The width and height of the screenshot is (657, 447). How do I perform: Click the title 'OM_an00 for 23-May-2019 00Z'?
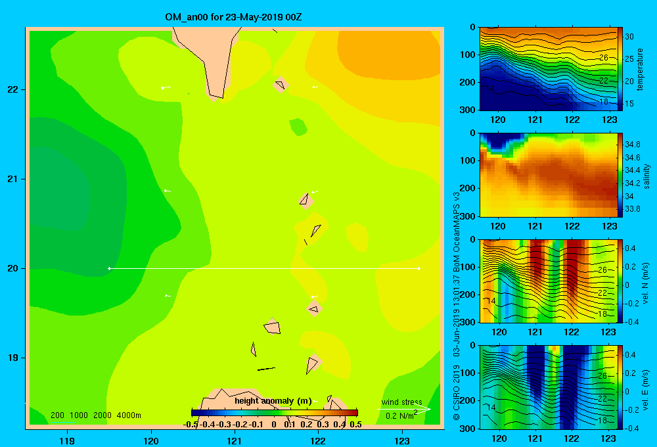tap(233, 17)
